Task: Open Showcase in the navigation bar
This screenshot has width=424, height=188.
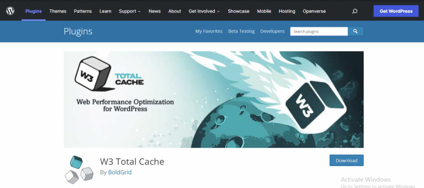Action: tap(238, 11)
